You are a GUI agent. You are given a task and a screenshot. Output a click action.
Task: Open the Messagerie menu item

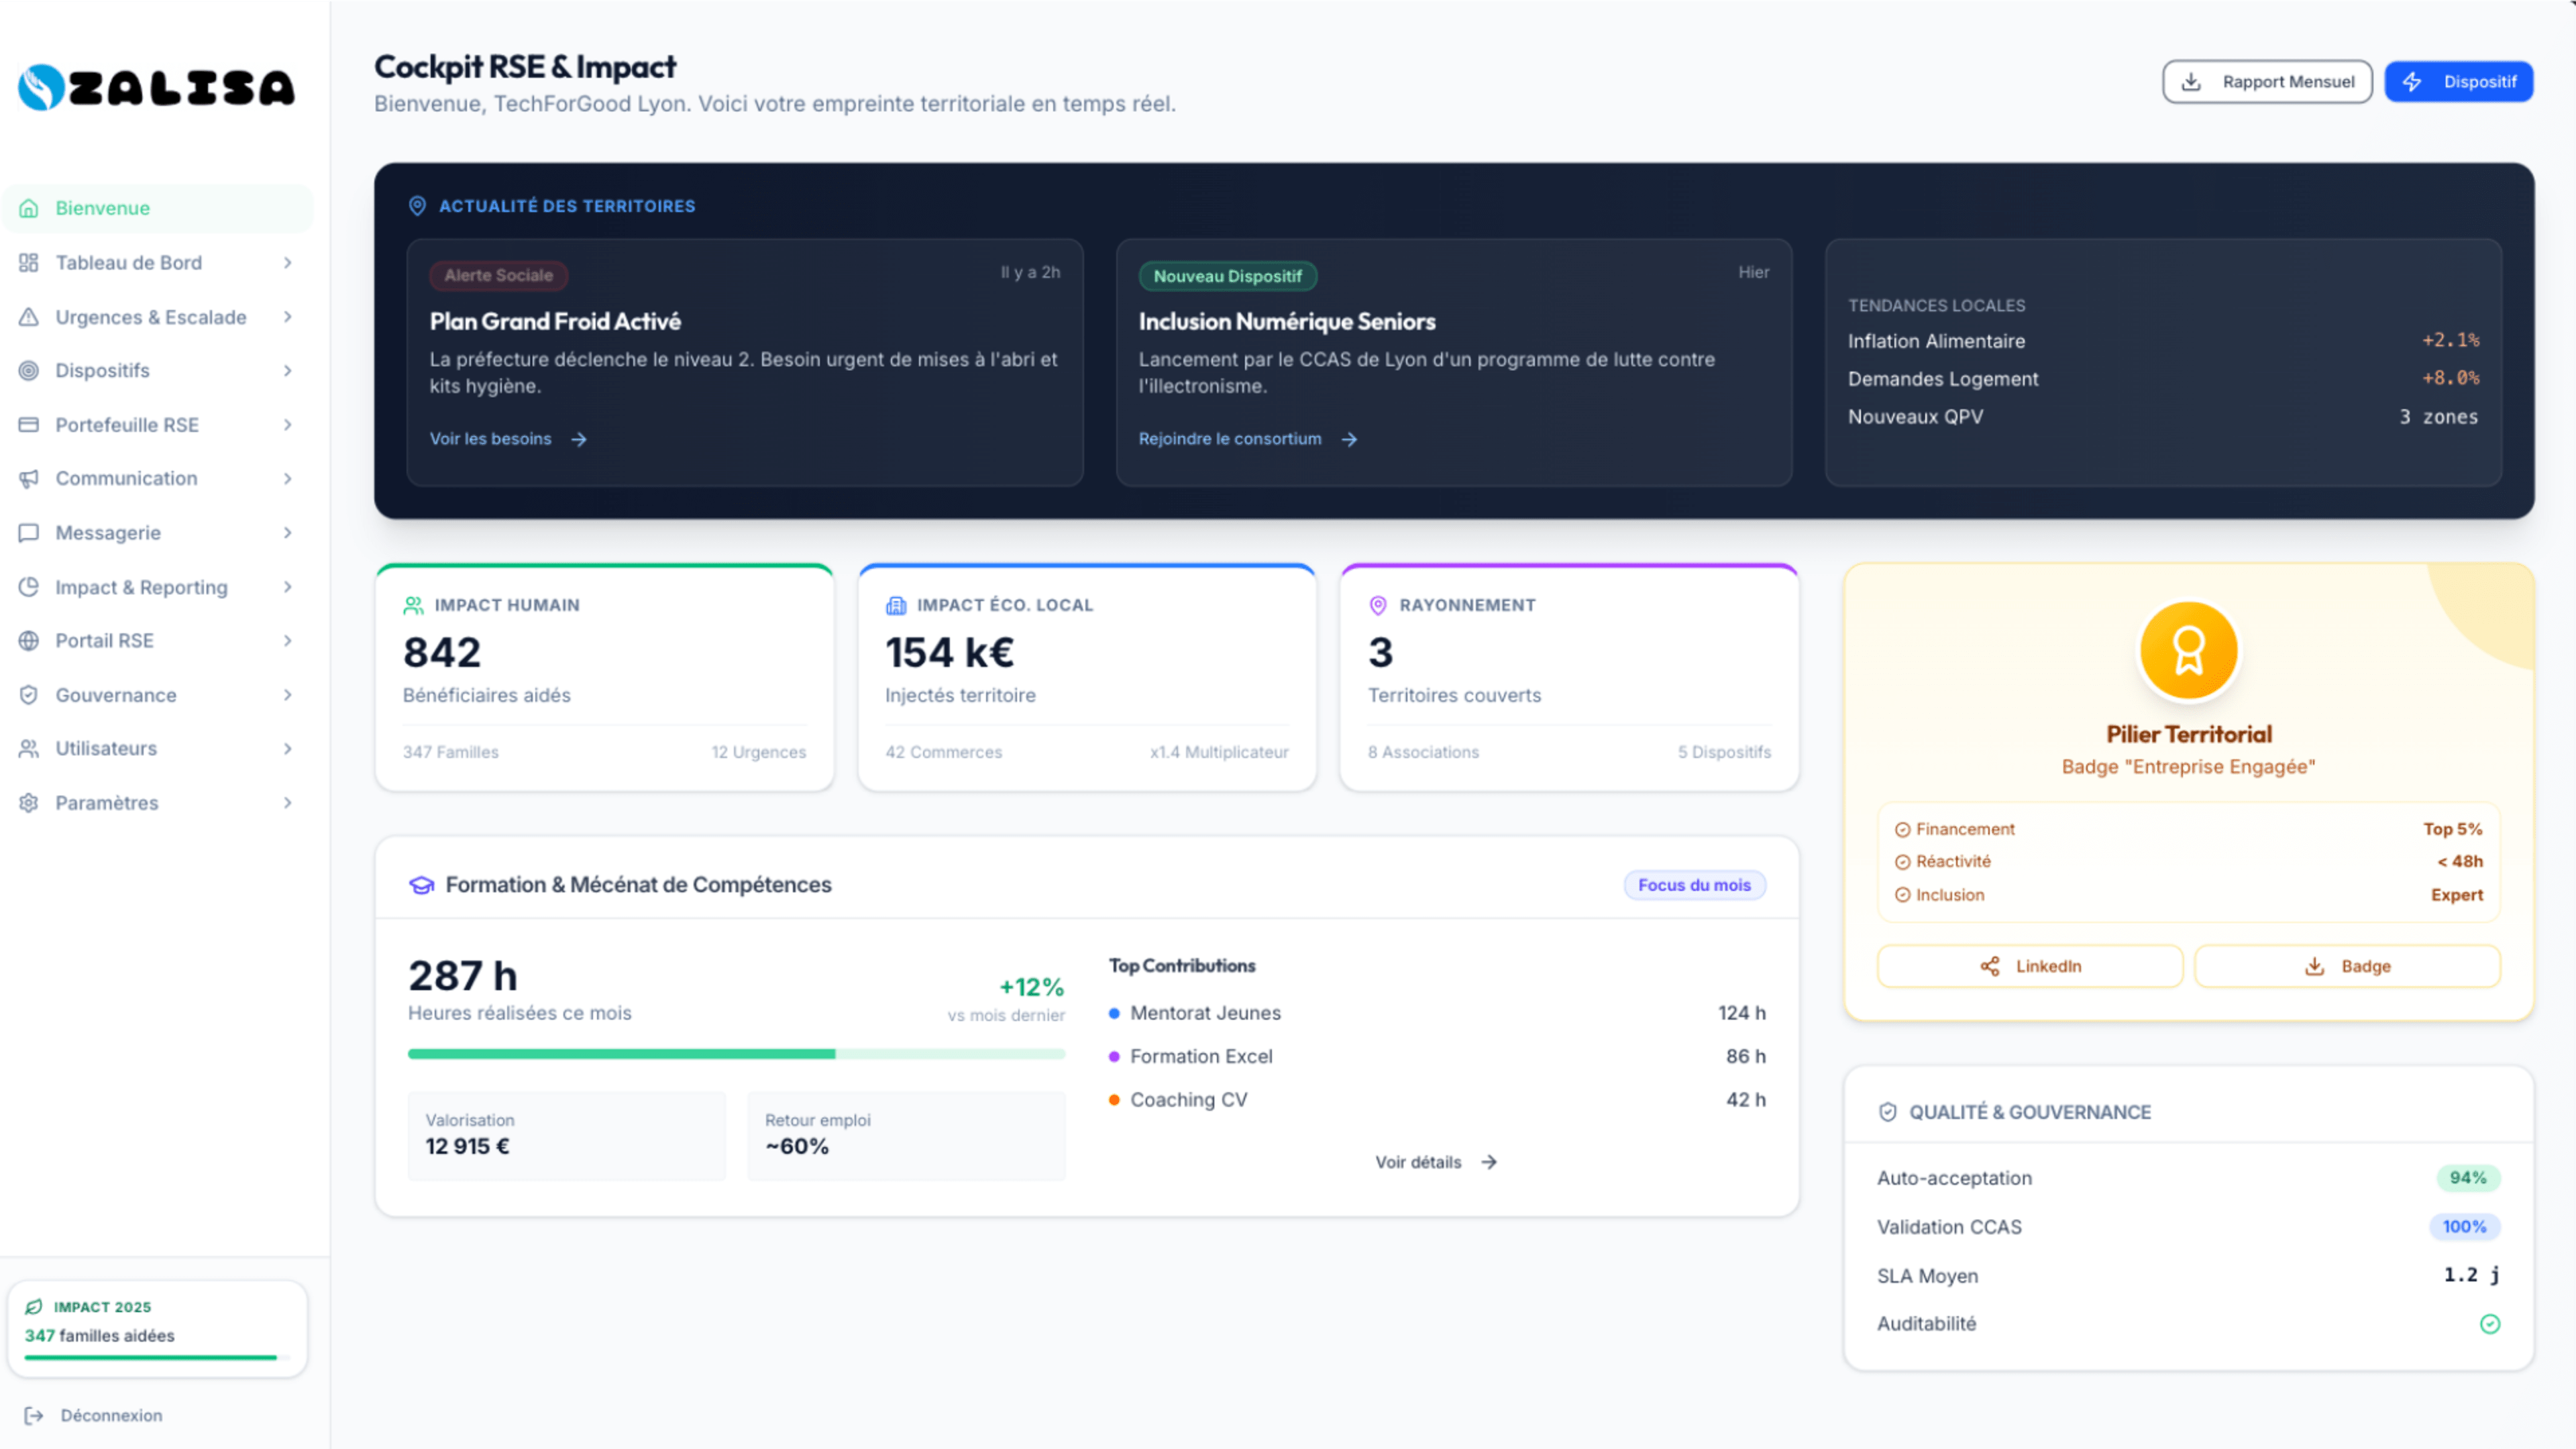pyautogui.click(x=108, y=533)
